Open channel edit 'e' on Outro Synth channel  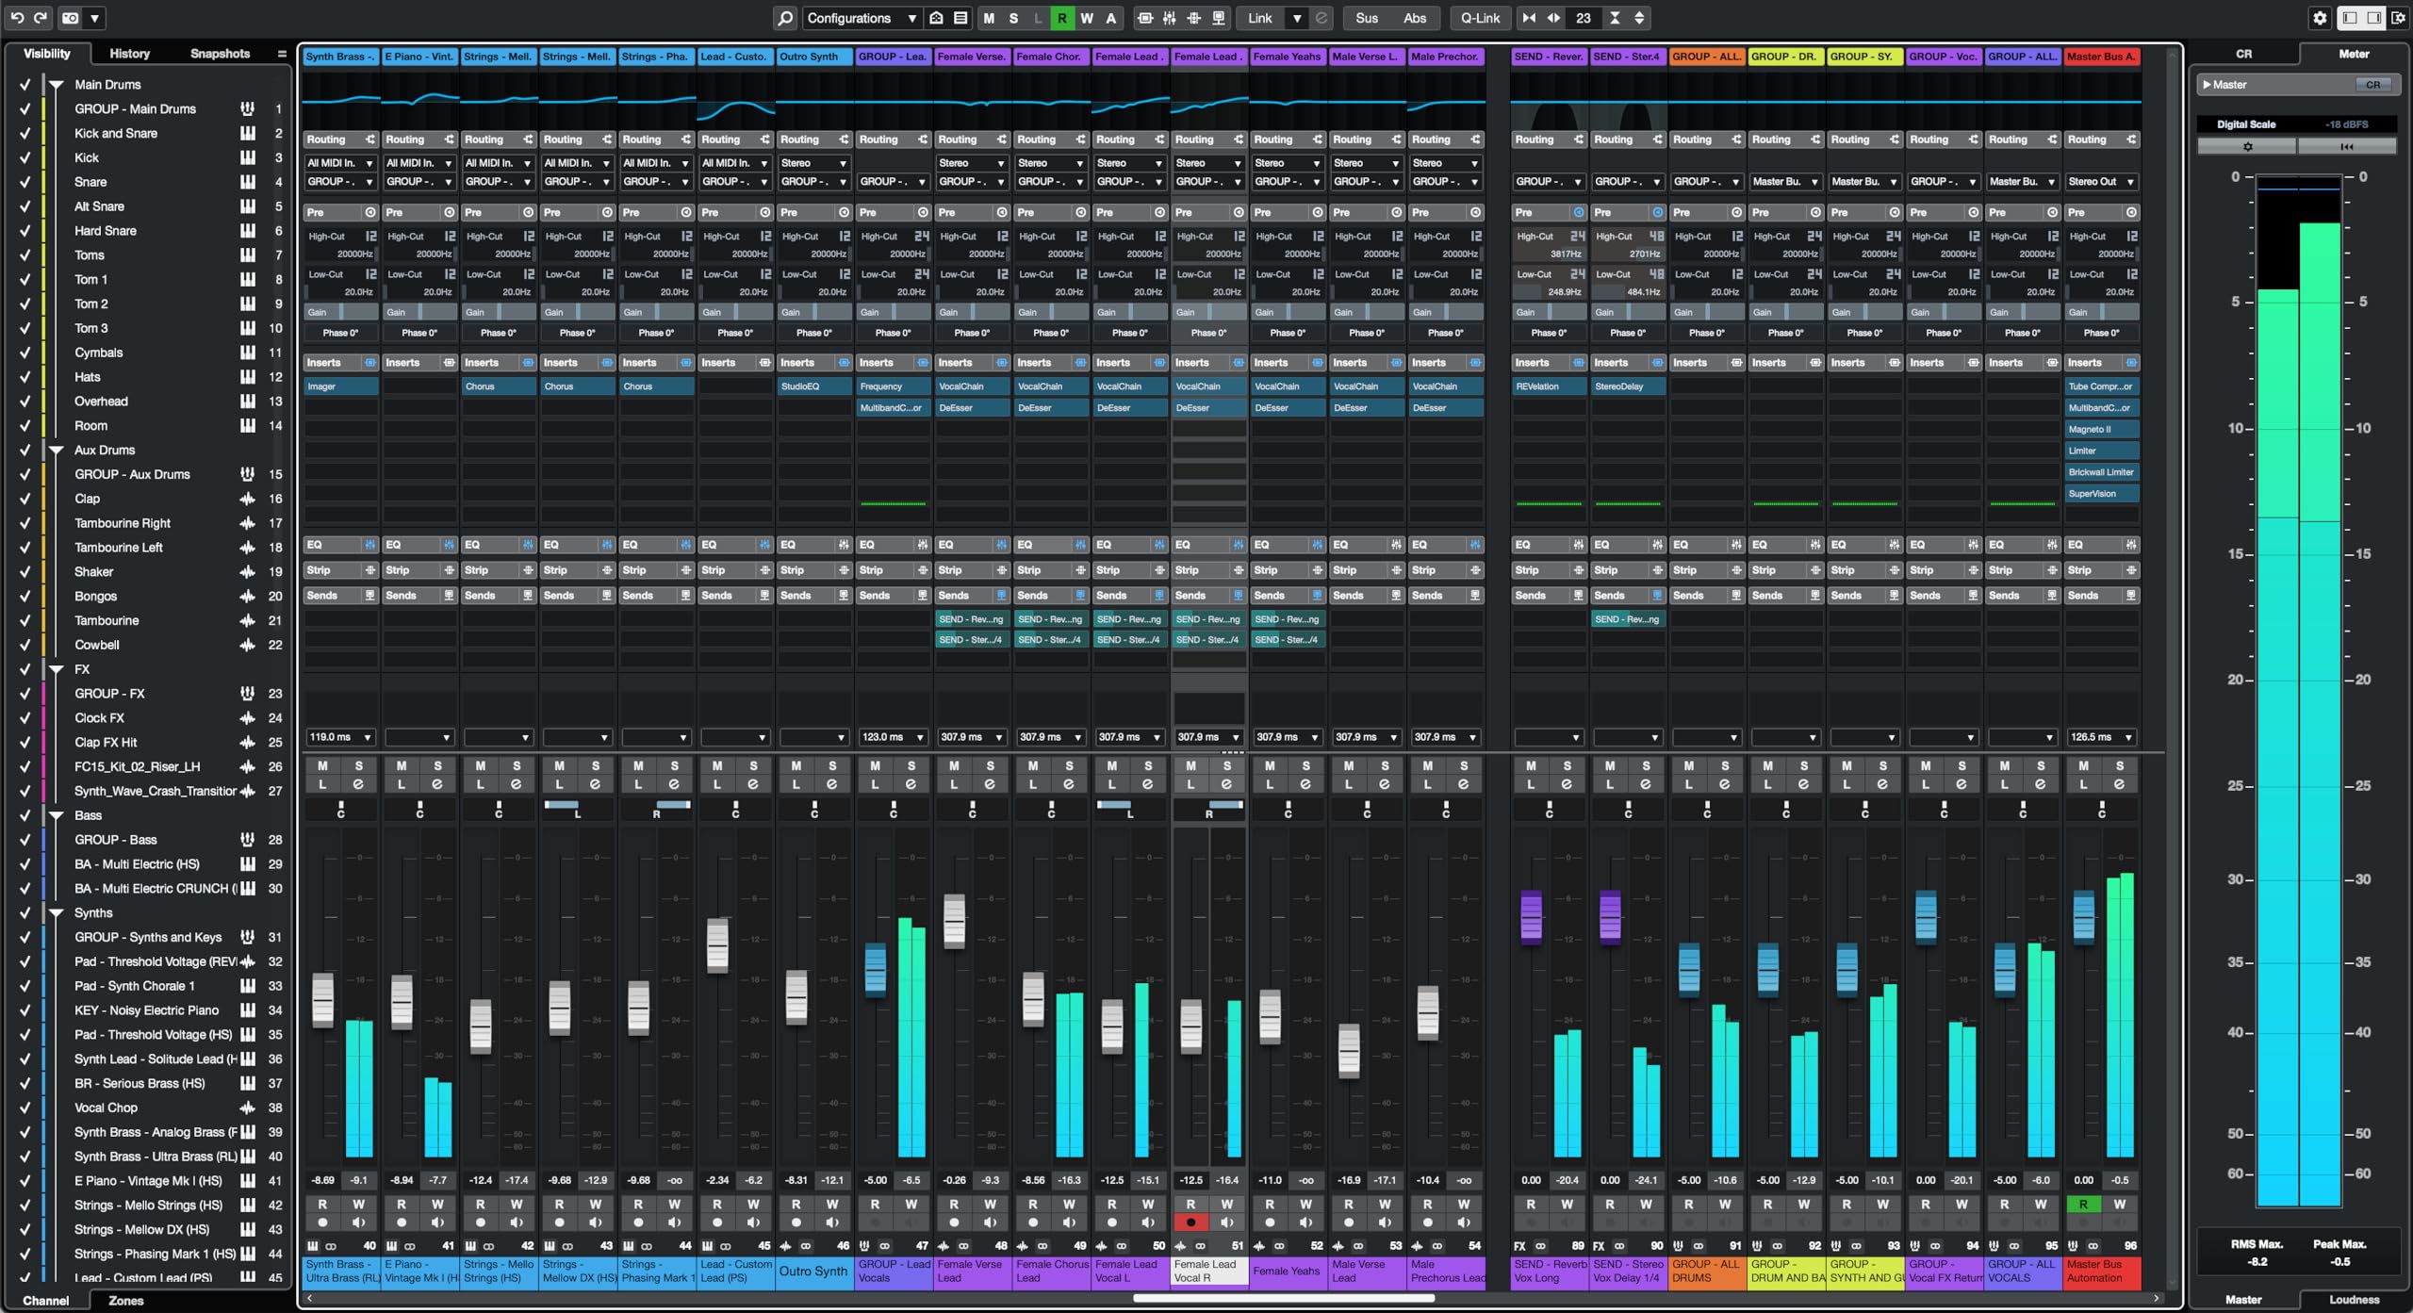pyautogui.click(x=830, y=781)
